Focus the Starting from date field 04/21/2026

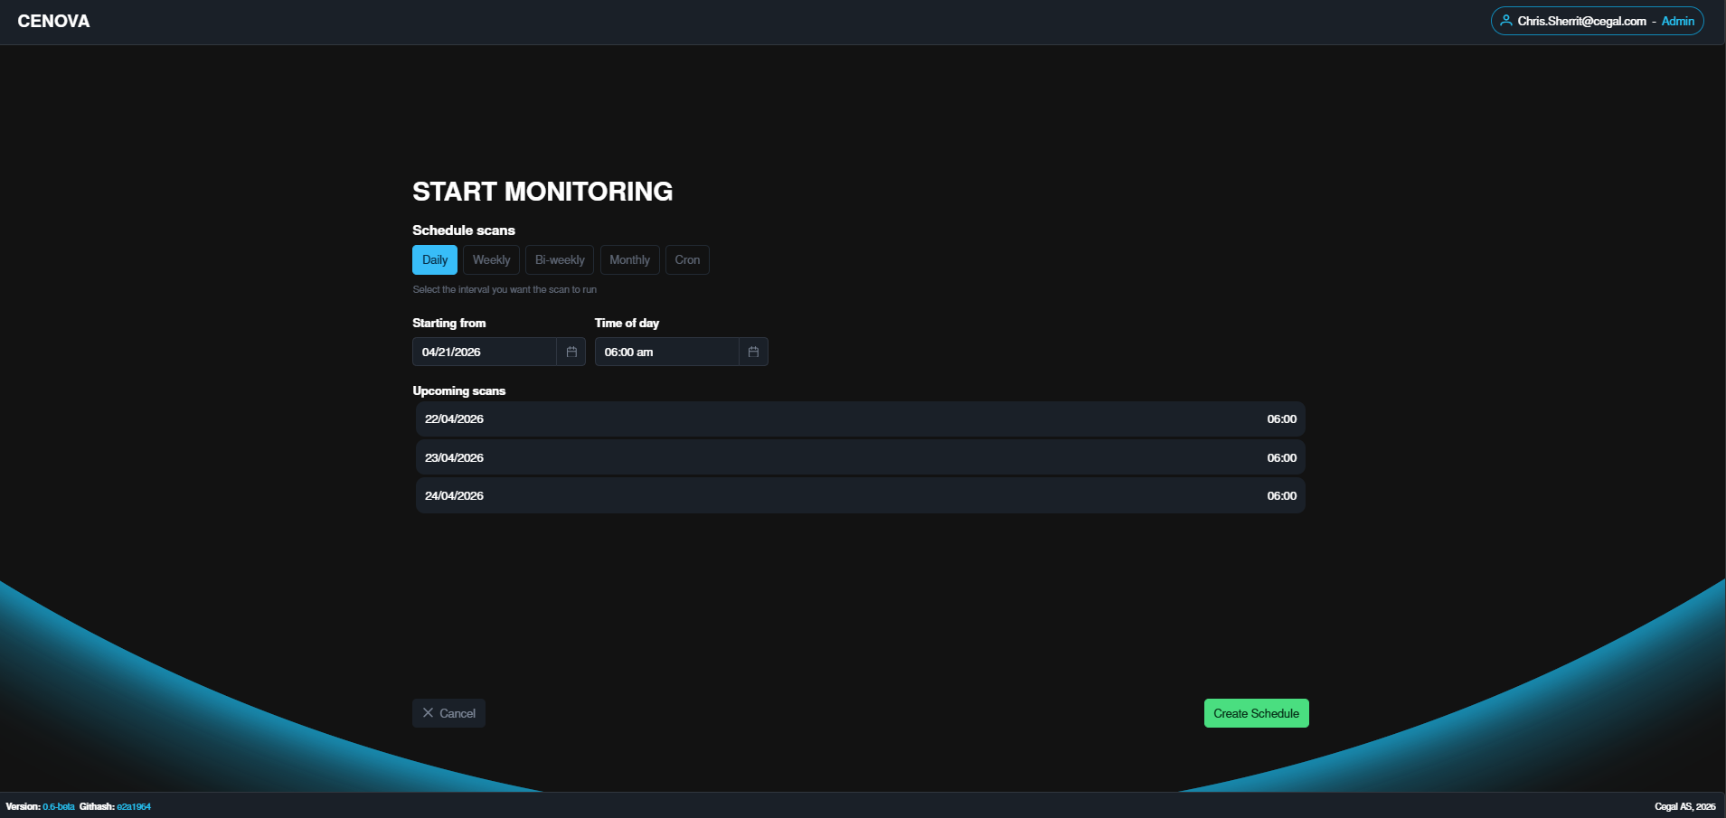(485, 352)
